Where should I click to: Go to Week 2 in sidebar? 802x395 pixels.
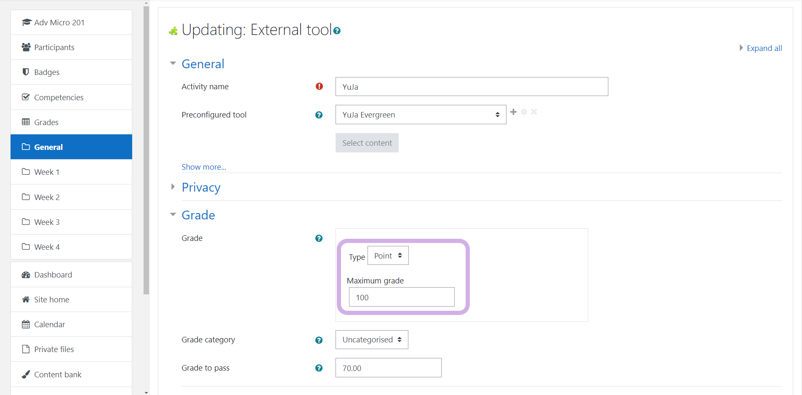47,197
